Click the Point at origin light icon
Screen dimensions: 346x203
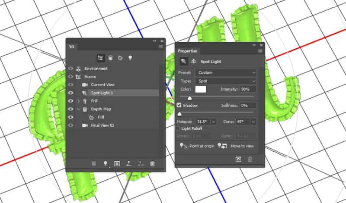(x=183, y=146)
